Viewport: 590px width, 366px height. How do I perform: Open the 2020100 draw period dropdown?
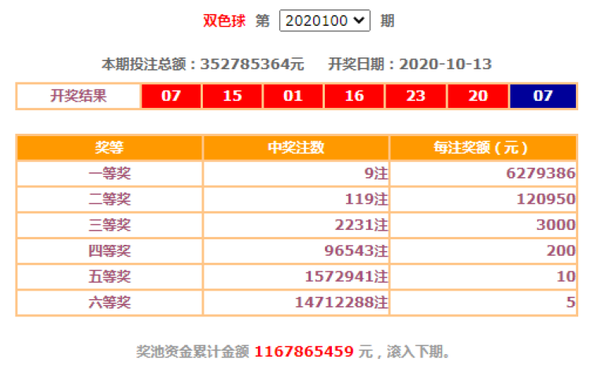[x=324, y=21]
